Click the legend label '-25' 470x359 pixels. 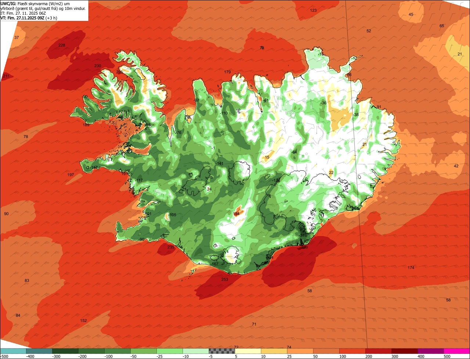[160, 356]
